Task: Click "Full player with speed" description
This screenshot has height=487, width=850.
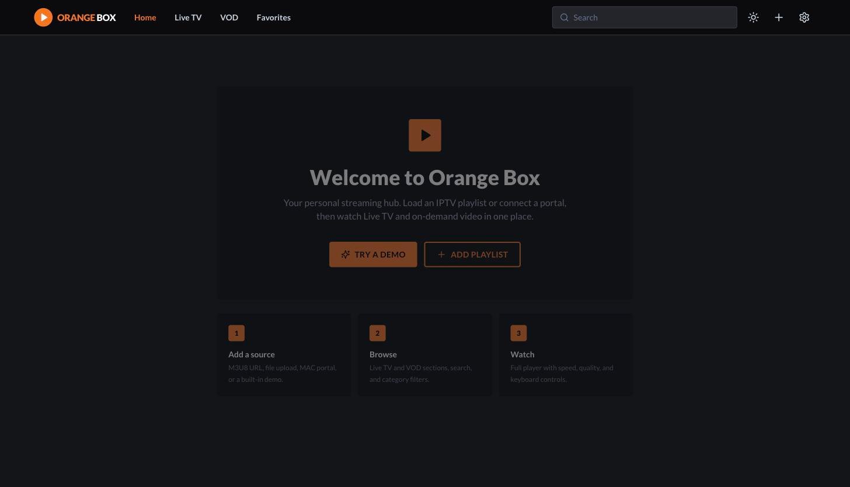Action: (x=562, y=374)
